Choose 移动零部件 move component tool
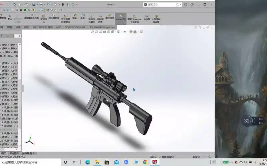This screenshot has width=267, height=166. pyautogui.click(x=54, y=16)
